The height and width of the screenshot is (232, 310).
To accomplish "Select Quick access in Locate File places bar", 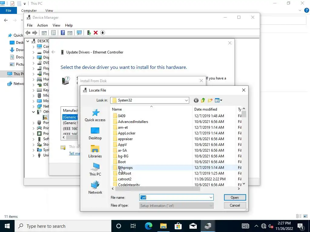I will click(x=95, y=115).
